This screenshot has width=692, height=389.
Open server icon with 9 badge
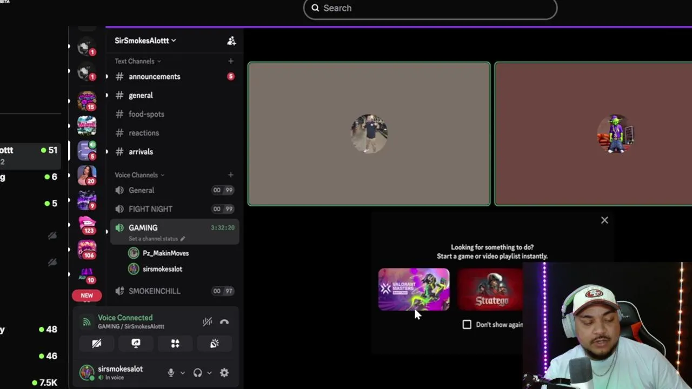(x=87, y=200)
